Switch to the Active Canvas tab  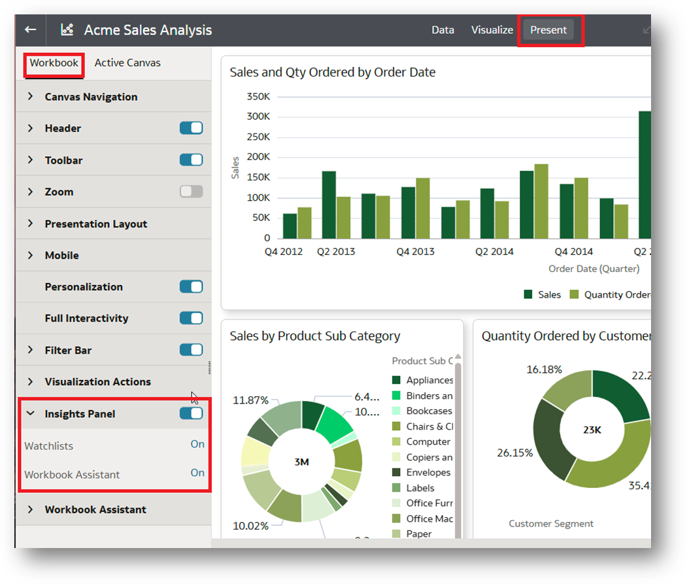127,63
